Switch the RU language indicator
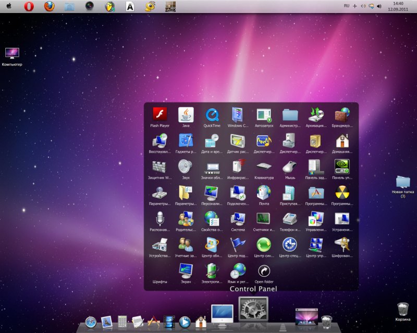Image resolution: width=417 pixels, height=333 pixels. pyautogui.click(x=346, y=6)
